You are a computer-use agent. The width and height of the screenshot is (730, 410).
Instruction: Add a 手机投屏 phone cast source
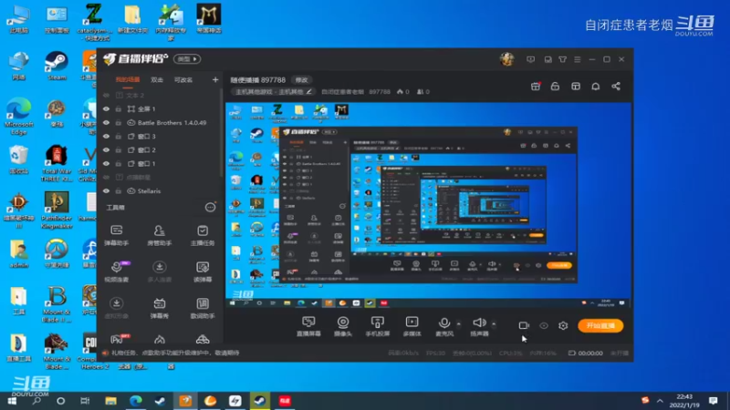pyautogui.click(x=378, y=326)
